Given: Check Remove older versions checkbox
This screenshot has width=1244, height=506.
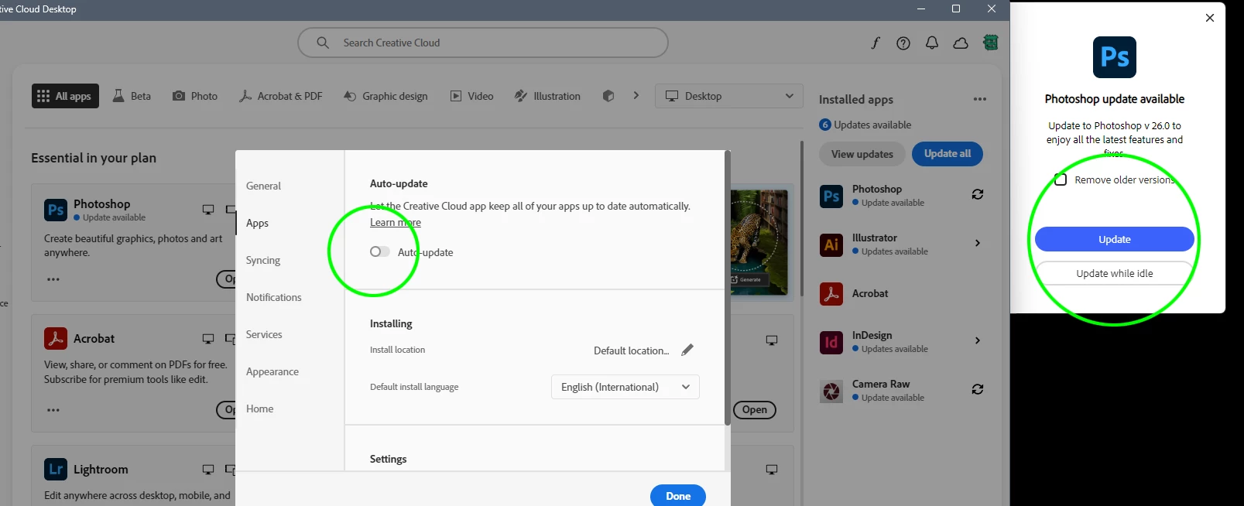Looking at the screenshot, I should [1061, 179].
